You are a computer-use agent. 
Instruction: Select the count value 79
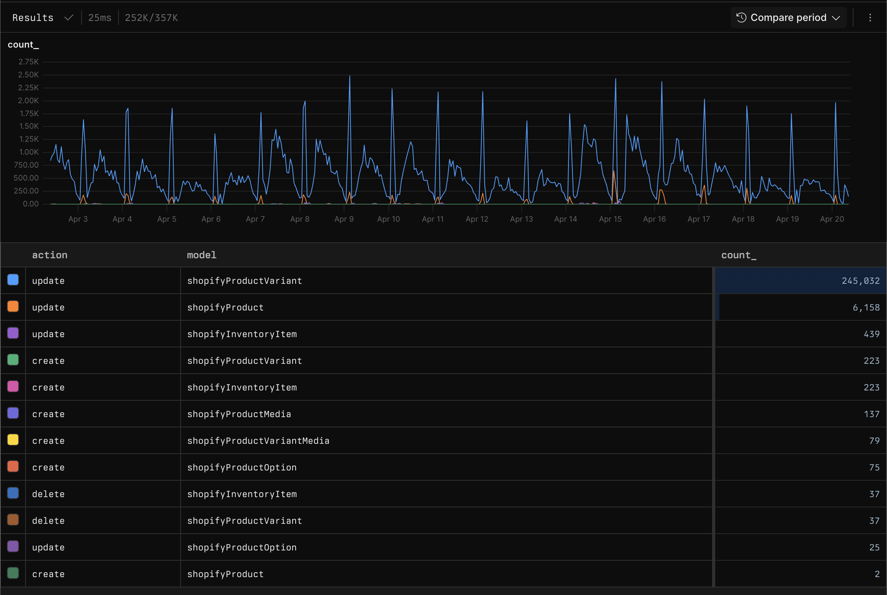click(x=874, y=441)
